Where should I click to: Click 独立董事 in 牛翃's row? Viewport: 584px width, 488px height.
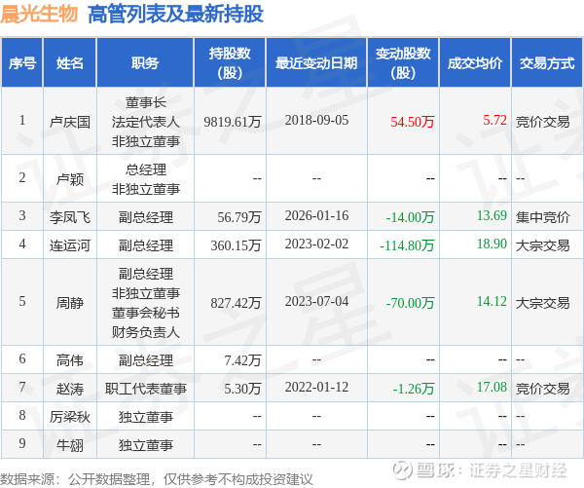(146, 445)
